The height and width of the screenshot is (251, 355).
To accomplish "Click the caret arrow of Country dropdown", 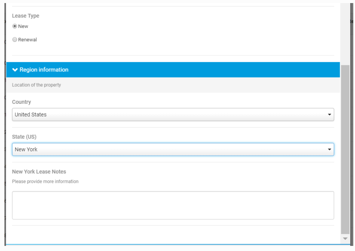I will [x=329, y=115].
